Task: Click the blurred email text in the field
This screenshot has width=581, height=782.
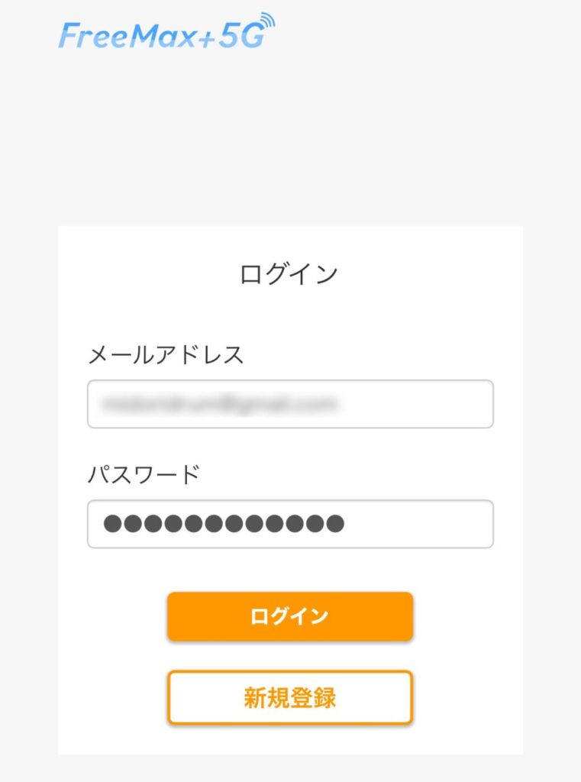Action: pos(219,403)
